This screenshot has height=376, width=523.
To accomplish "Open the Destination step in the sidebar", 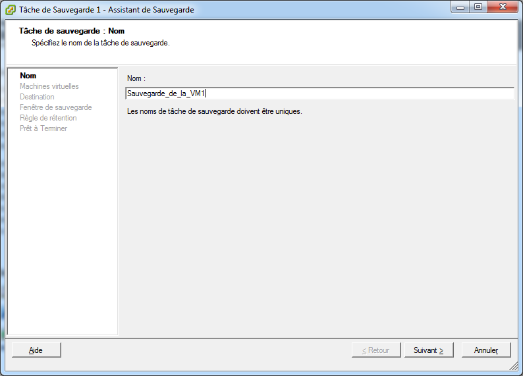I will coord(37,97).
